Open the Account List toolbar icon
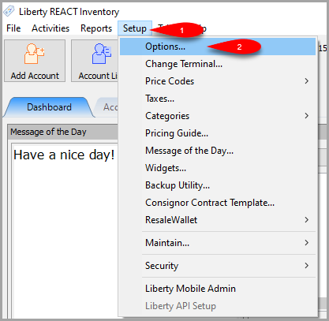329x321 pixels. [102, 54]
